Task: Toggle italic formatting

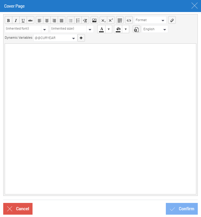Action: 16,20
